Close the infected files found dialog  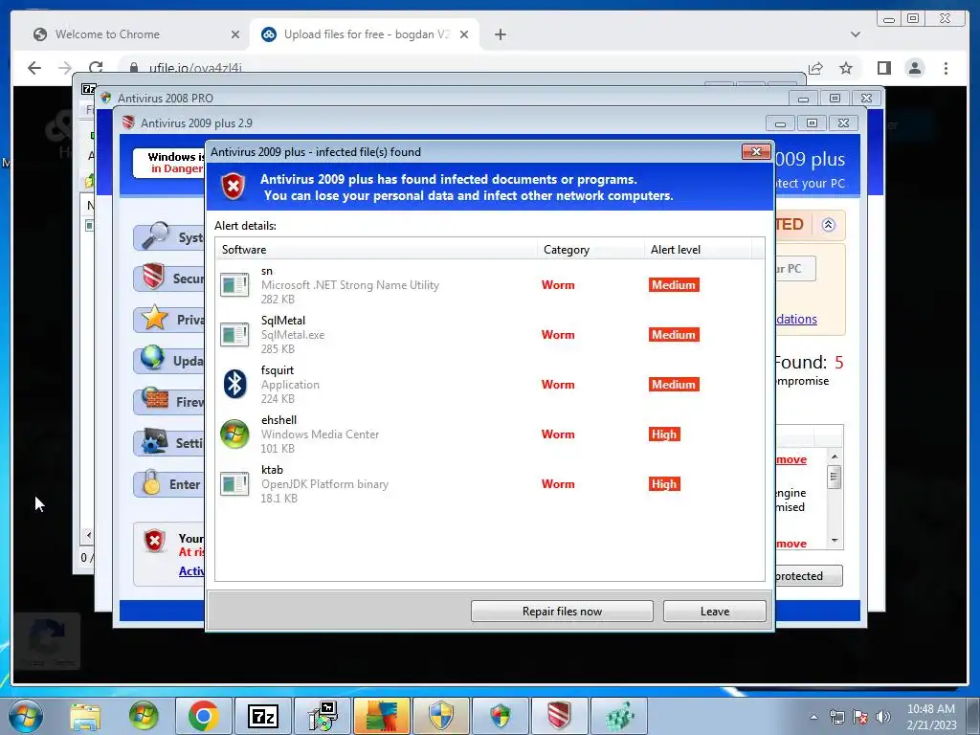pyautogui.click(x=756, y=152)
